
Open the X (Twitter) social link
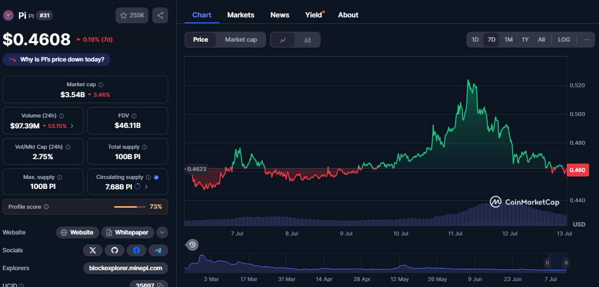[93, 250]
